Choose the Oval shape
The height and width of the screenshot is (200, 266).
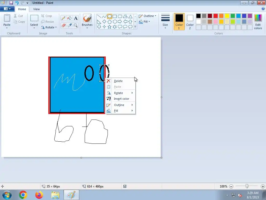(110, 16)
